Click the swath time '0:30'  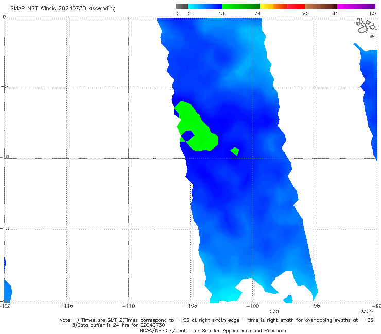273,312
